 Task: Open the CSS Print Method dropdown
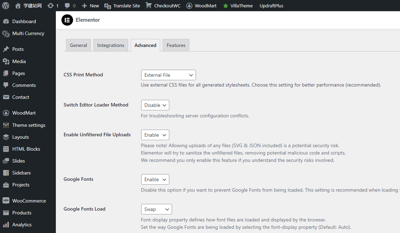[x=168, y=75]
